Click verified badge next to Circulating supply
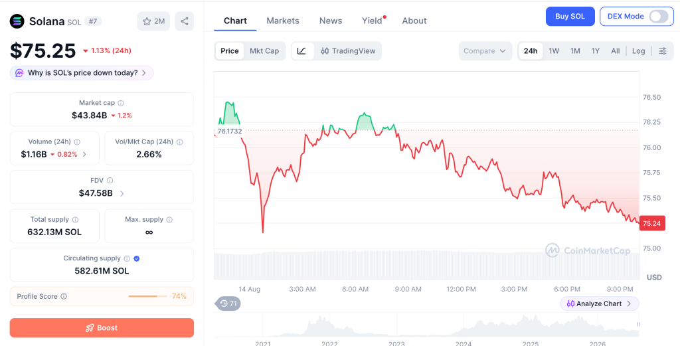Image resolution: width=680 pixels, height=346 pixels. click(137, 258)
